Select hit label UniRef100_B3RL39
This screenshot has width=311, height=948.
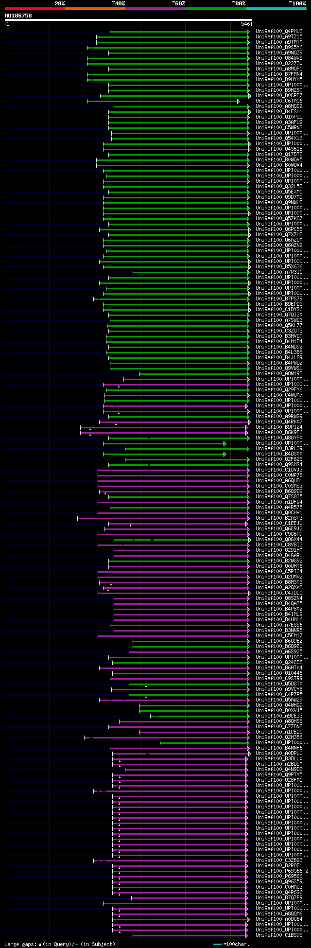point(279,449)
